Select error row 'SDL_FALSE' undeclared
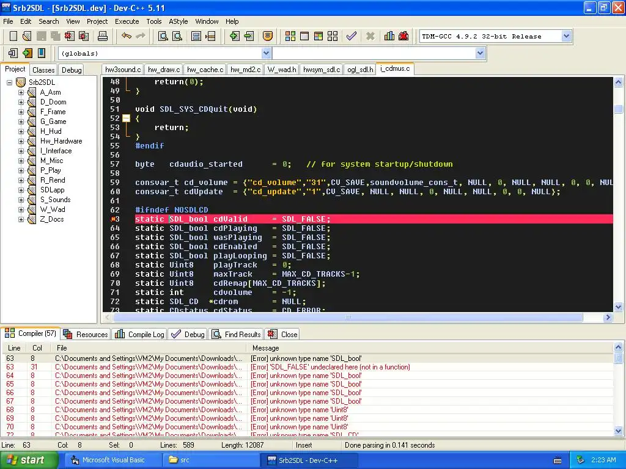 point(308,367)
